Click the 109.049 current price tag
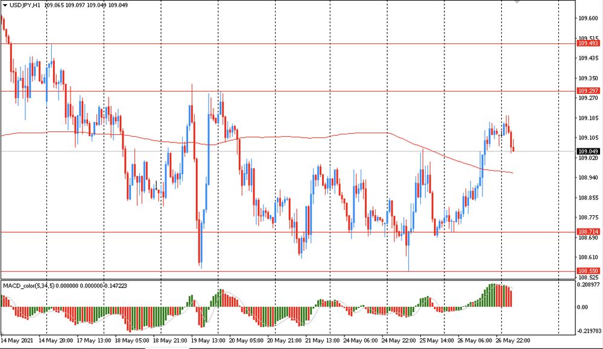 [587, 151]
